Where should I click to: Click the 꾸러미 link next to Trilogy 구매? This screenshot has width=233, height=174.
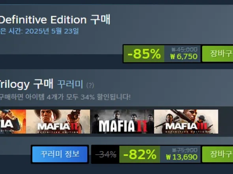click(x=70, y=84)
